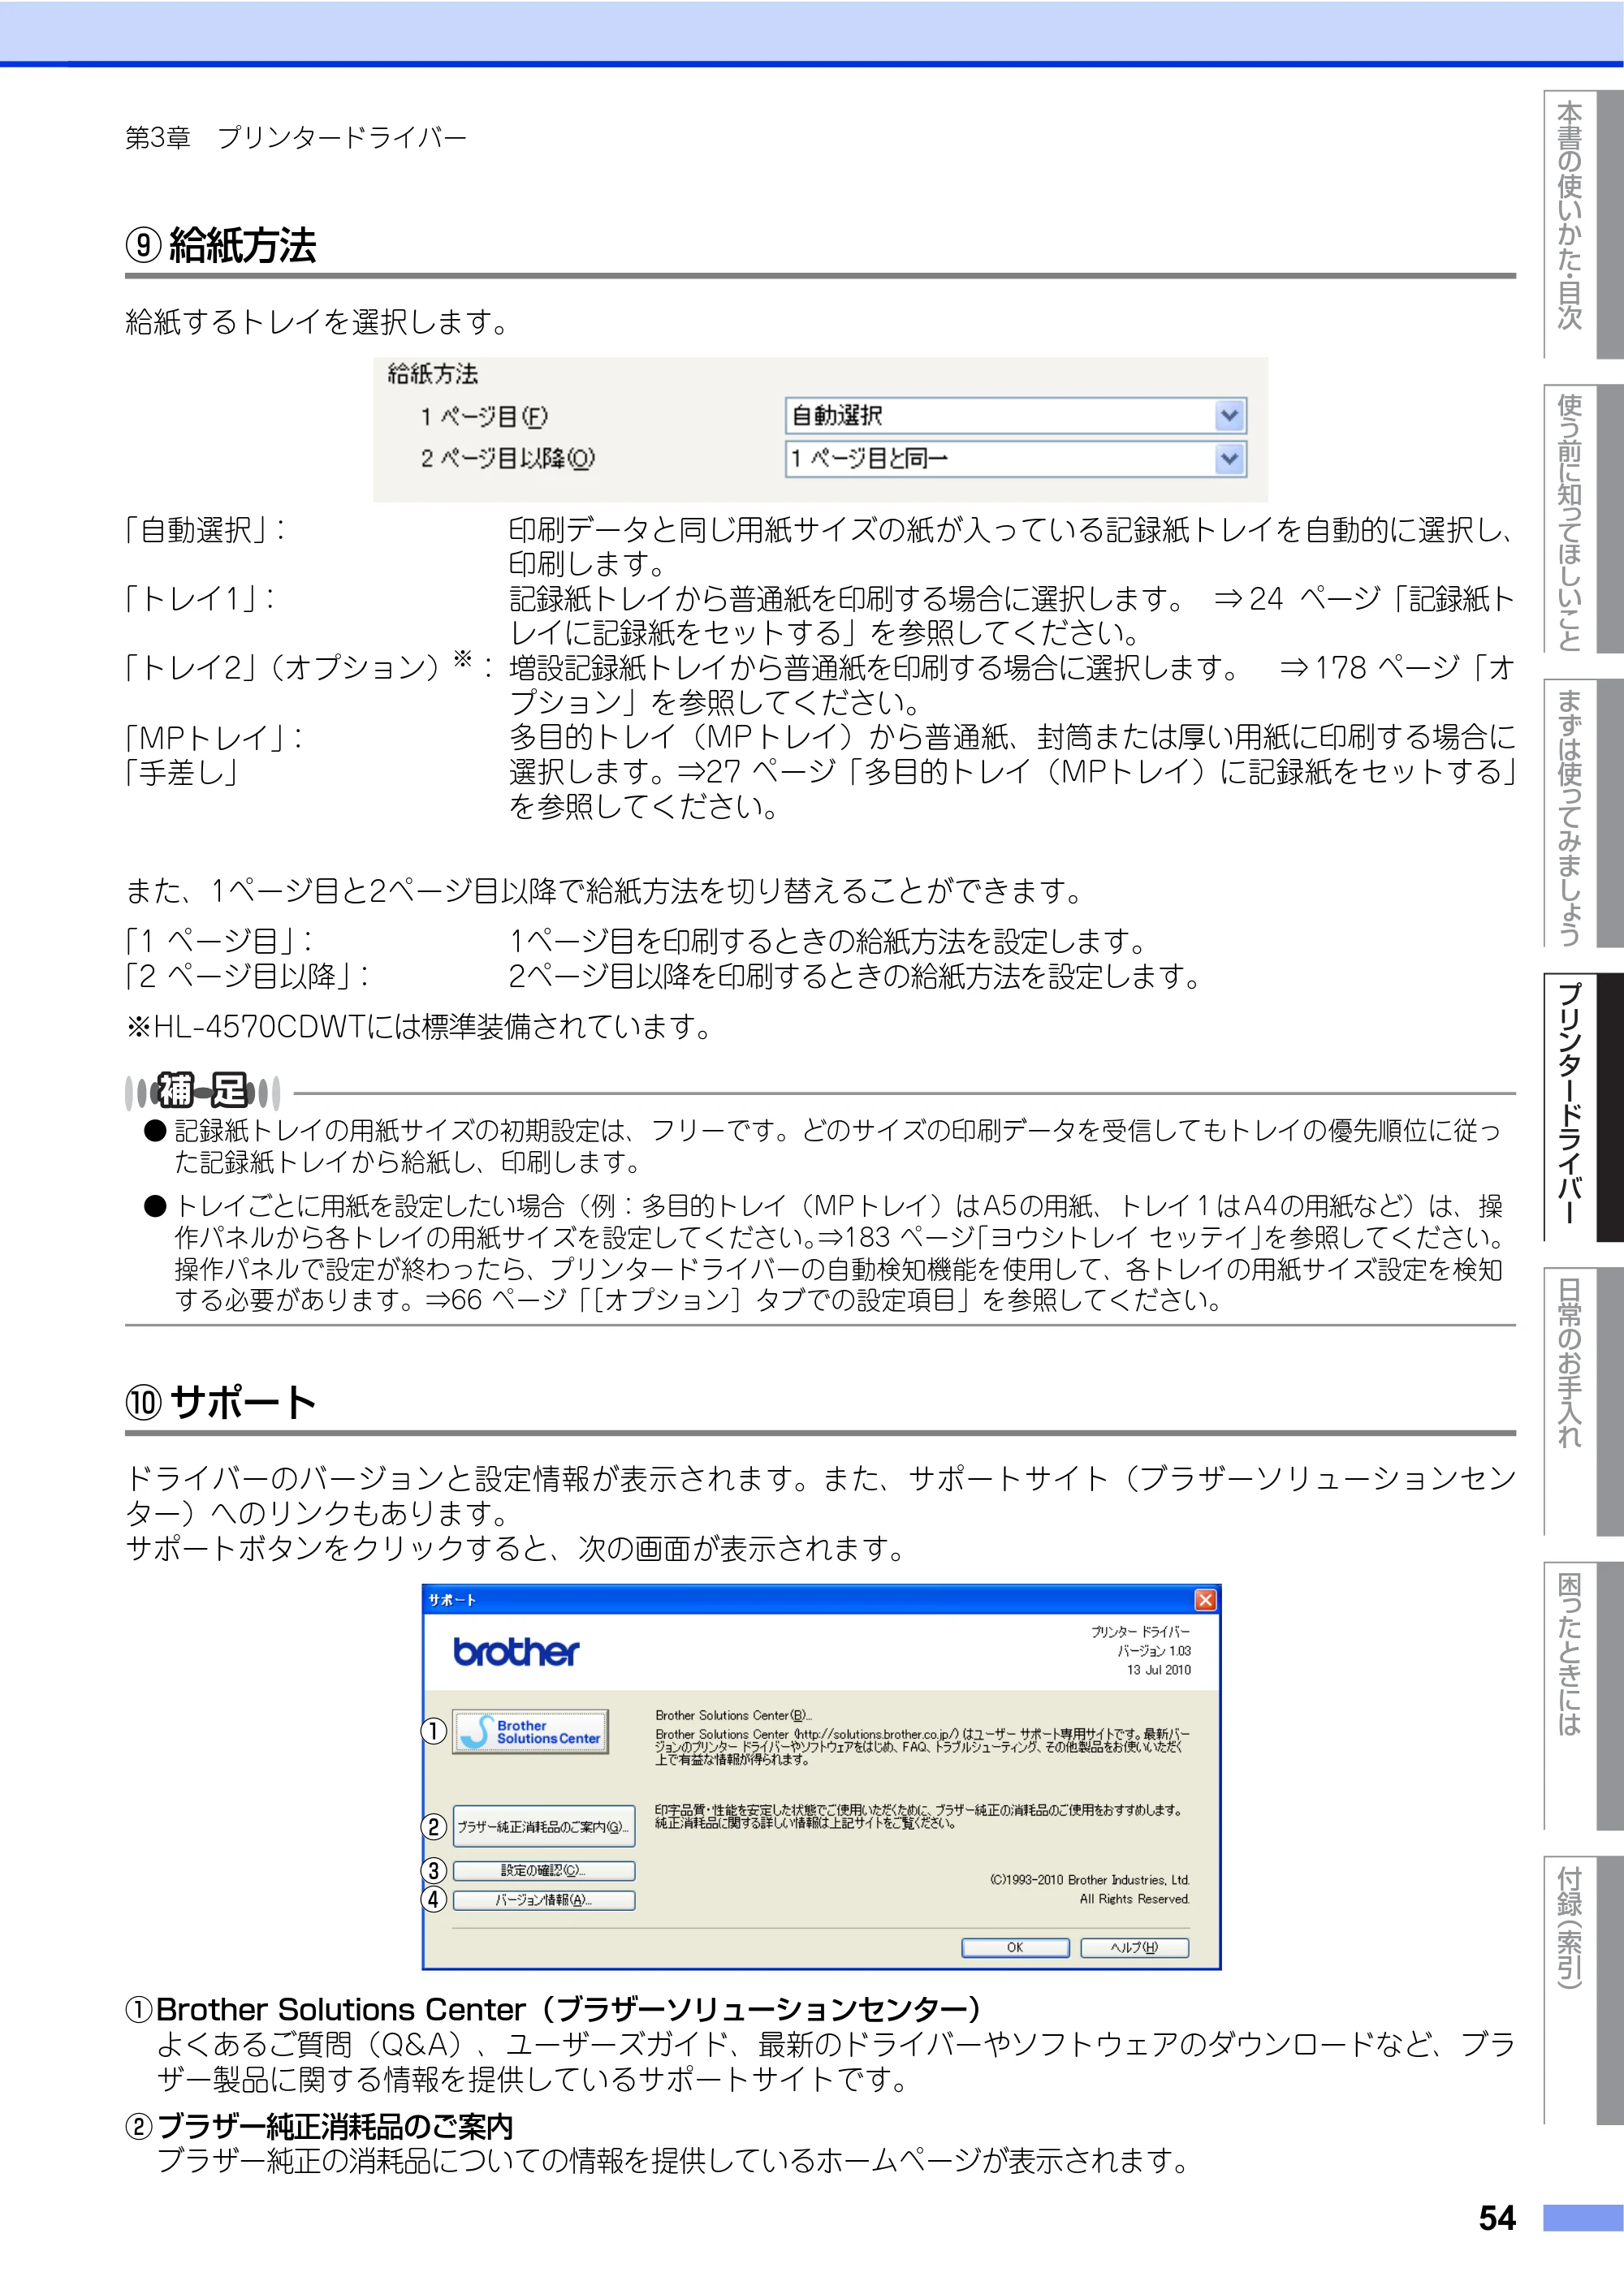
Task: Click the 13 Jul 2010 date text
Action: click(1159, 1671)
